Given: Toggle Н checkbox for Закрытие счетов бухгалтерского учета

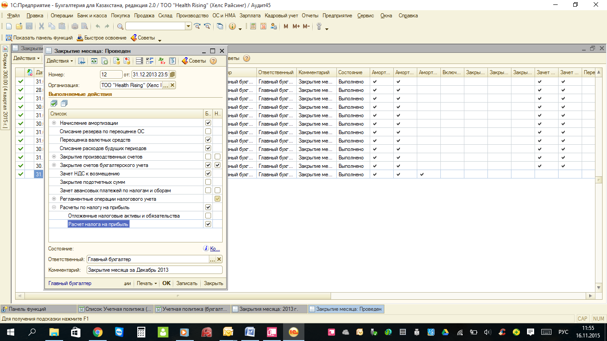Looking at the screenshot, I should coord(217,165).
